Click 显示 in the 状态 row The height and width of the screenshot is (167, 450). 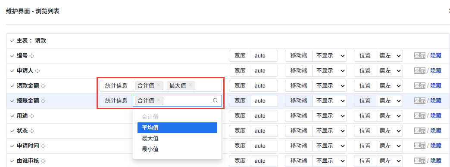click(419, 131)
